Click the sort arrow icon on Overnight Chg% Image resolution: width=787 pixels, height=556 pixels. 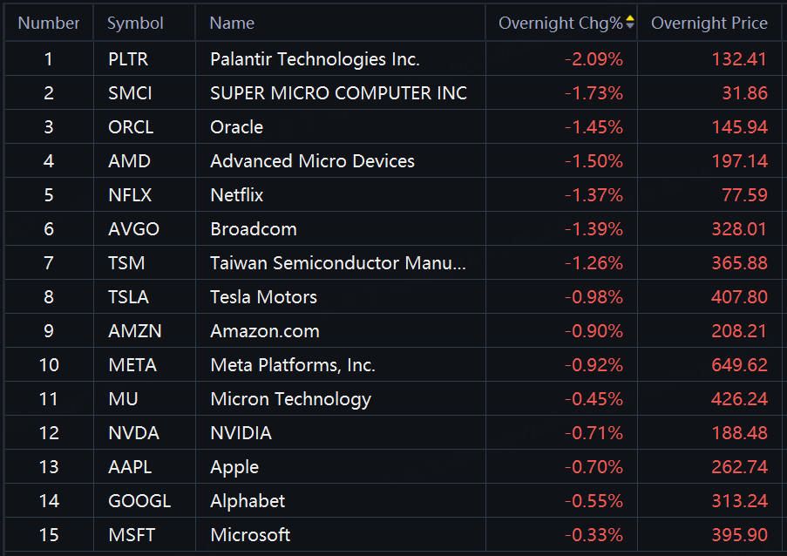(630, 23)
